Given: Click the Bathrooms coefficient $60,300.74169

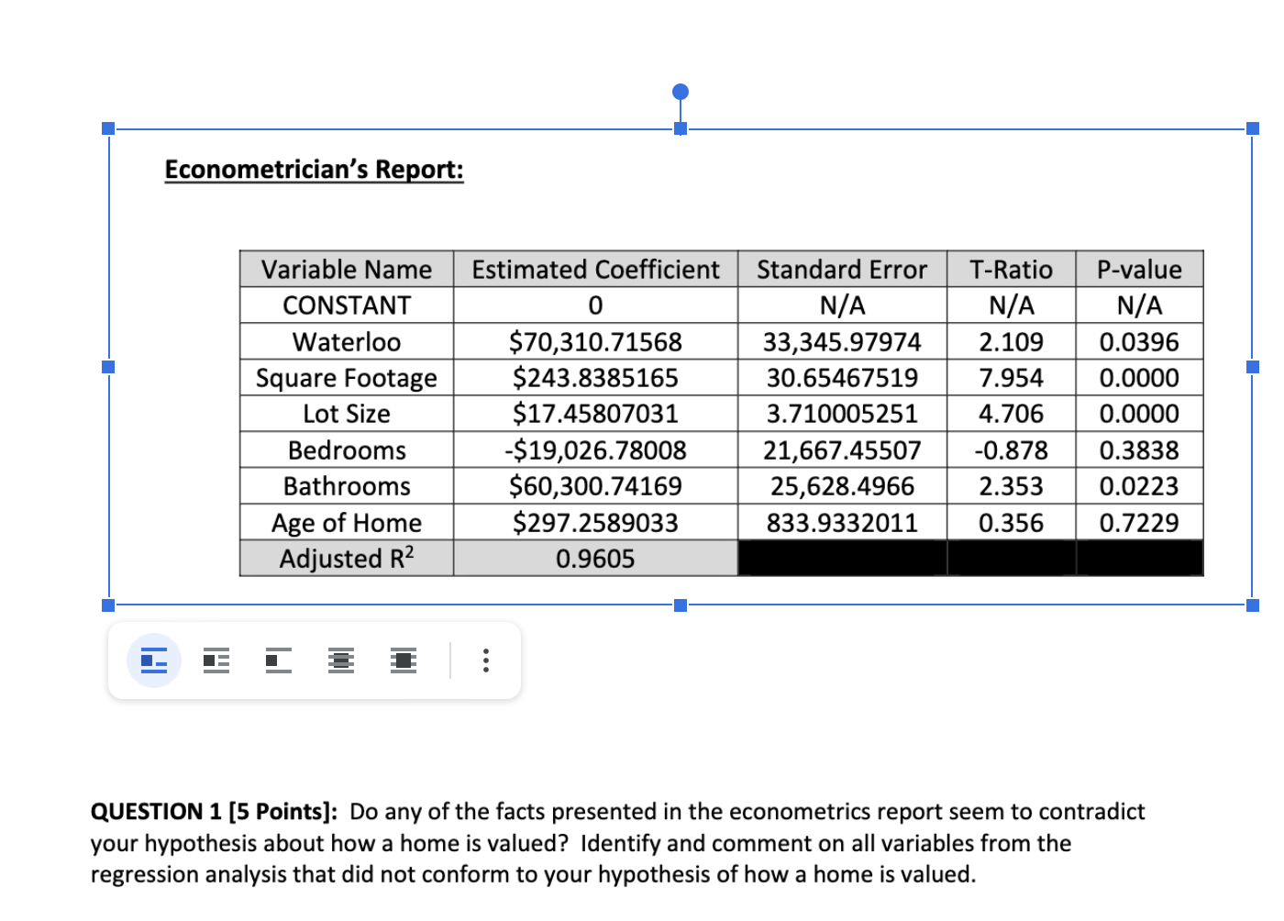Looking at the screenshot, I should click(596, 486).
